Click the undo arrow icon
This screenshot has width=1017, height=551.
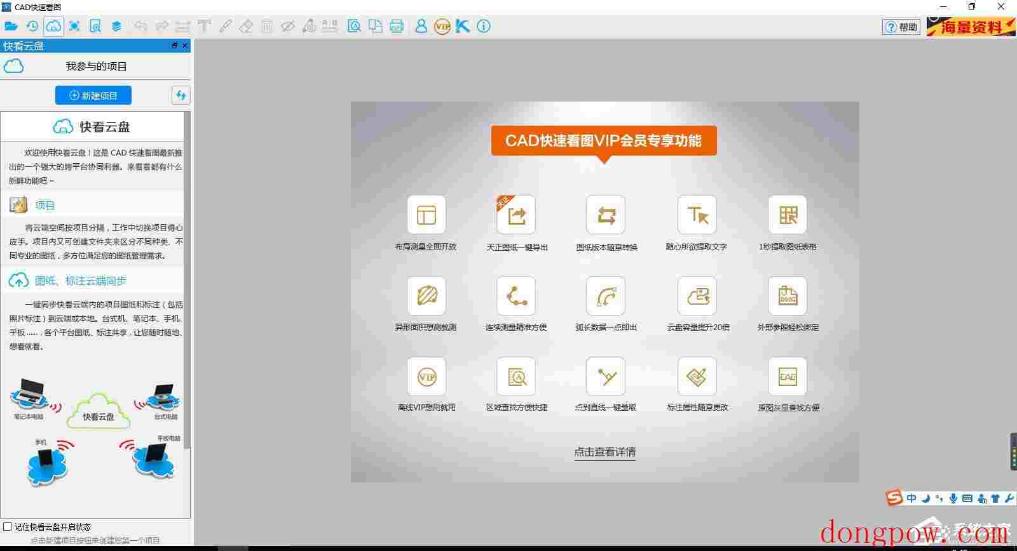(140, 26)
